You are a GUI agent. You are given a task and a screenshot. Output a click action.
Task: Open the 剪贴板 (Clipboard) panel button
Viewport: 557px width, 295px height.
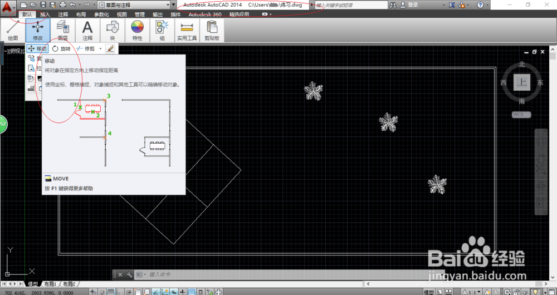[x=212, y=30]
